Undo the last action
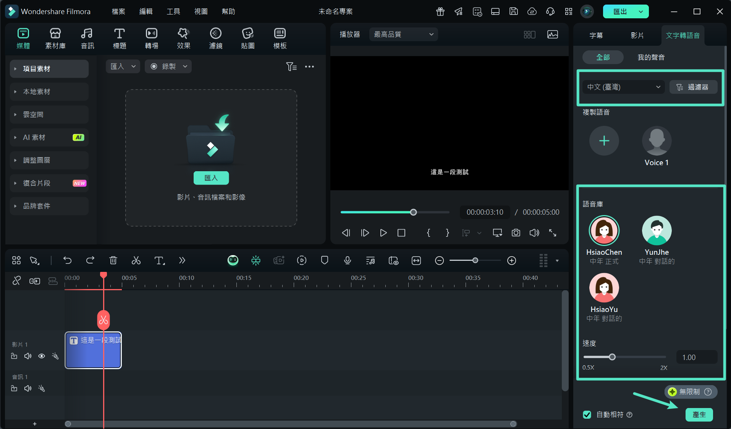This screenshot has height=429, width=731. click(67, 260)
